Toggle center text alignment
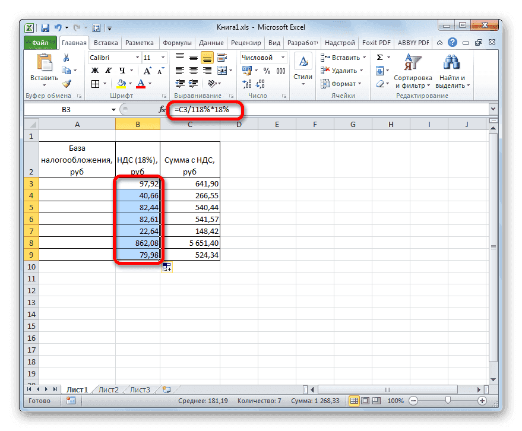The width and height of the screenshot is (522, 431). (193, 69)
